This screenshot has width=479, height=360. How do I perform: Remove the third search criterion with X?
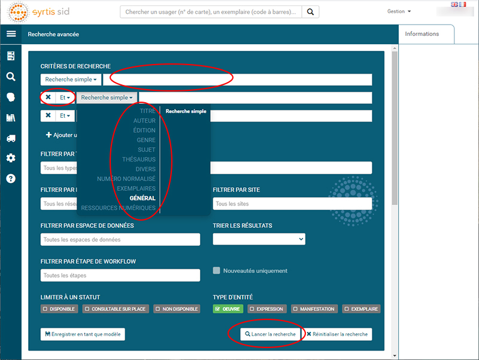click(48, 115)
